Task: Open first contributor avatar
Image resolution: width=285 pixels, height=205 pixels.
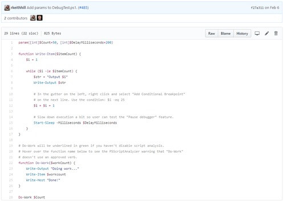Action: 33,18
